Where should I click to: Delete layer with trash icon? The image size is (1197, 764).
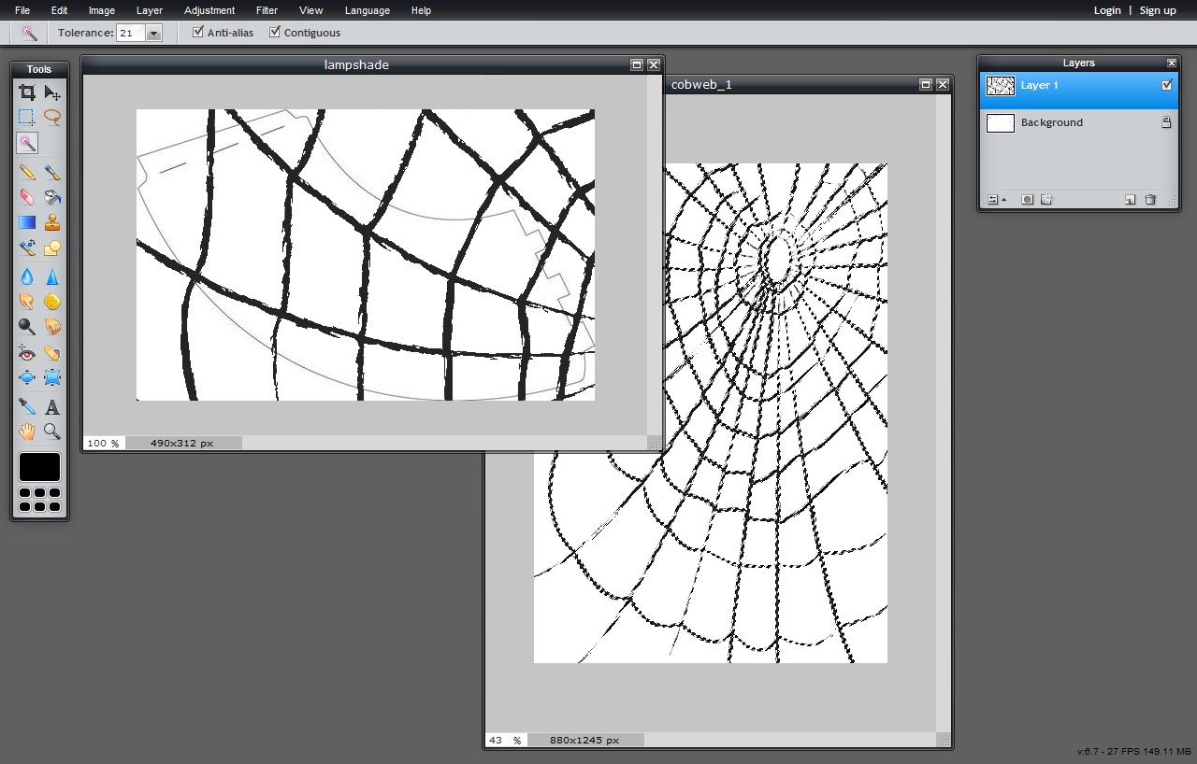click(x=1150, y=200)
